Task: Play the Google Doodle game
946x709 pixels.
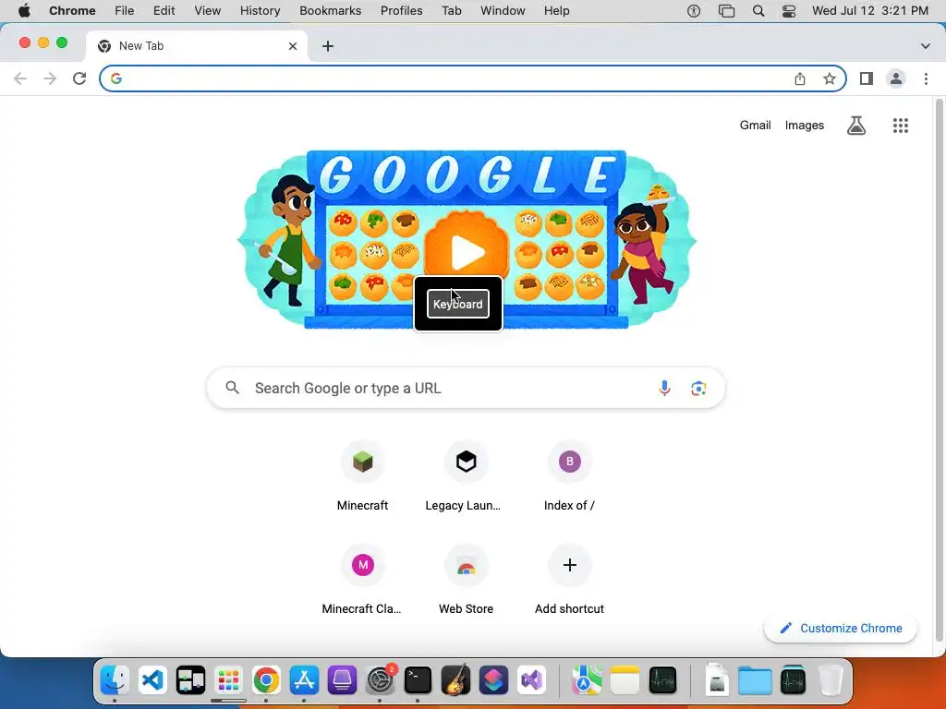Action: [x=467, y=251]
